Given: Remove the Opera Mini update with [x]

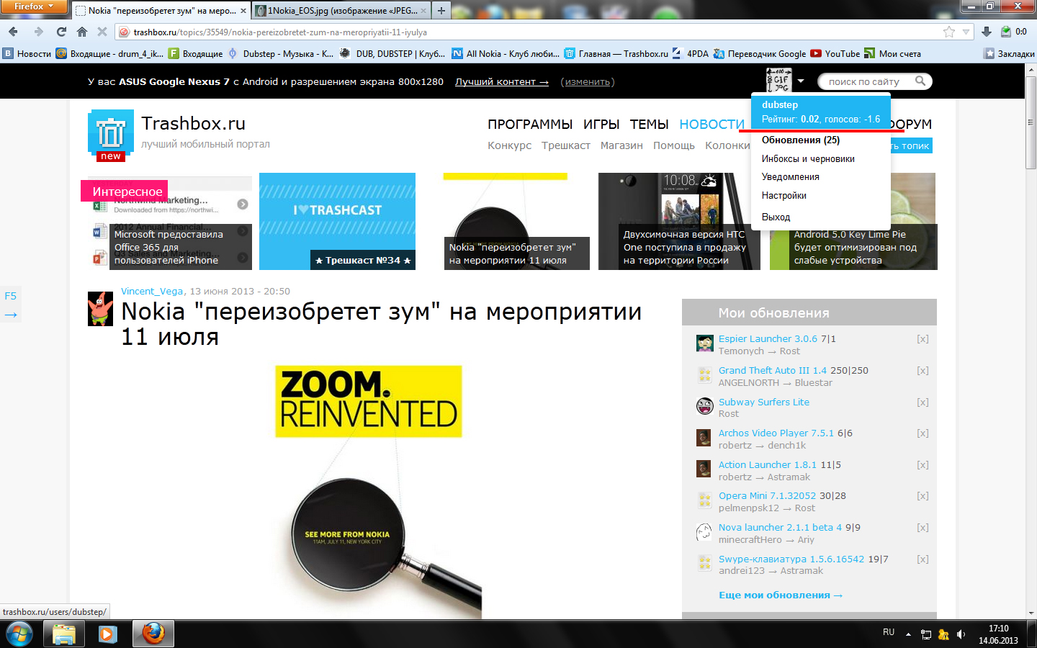Looking at the screenshot, I should pyautogui.click(x=922, y=495).
